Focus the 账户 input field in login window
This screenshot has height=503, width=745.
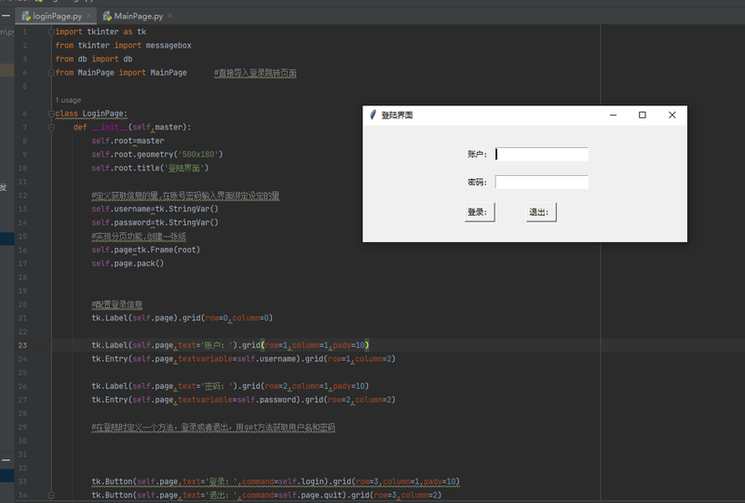(542, 154)
